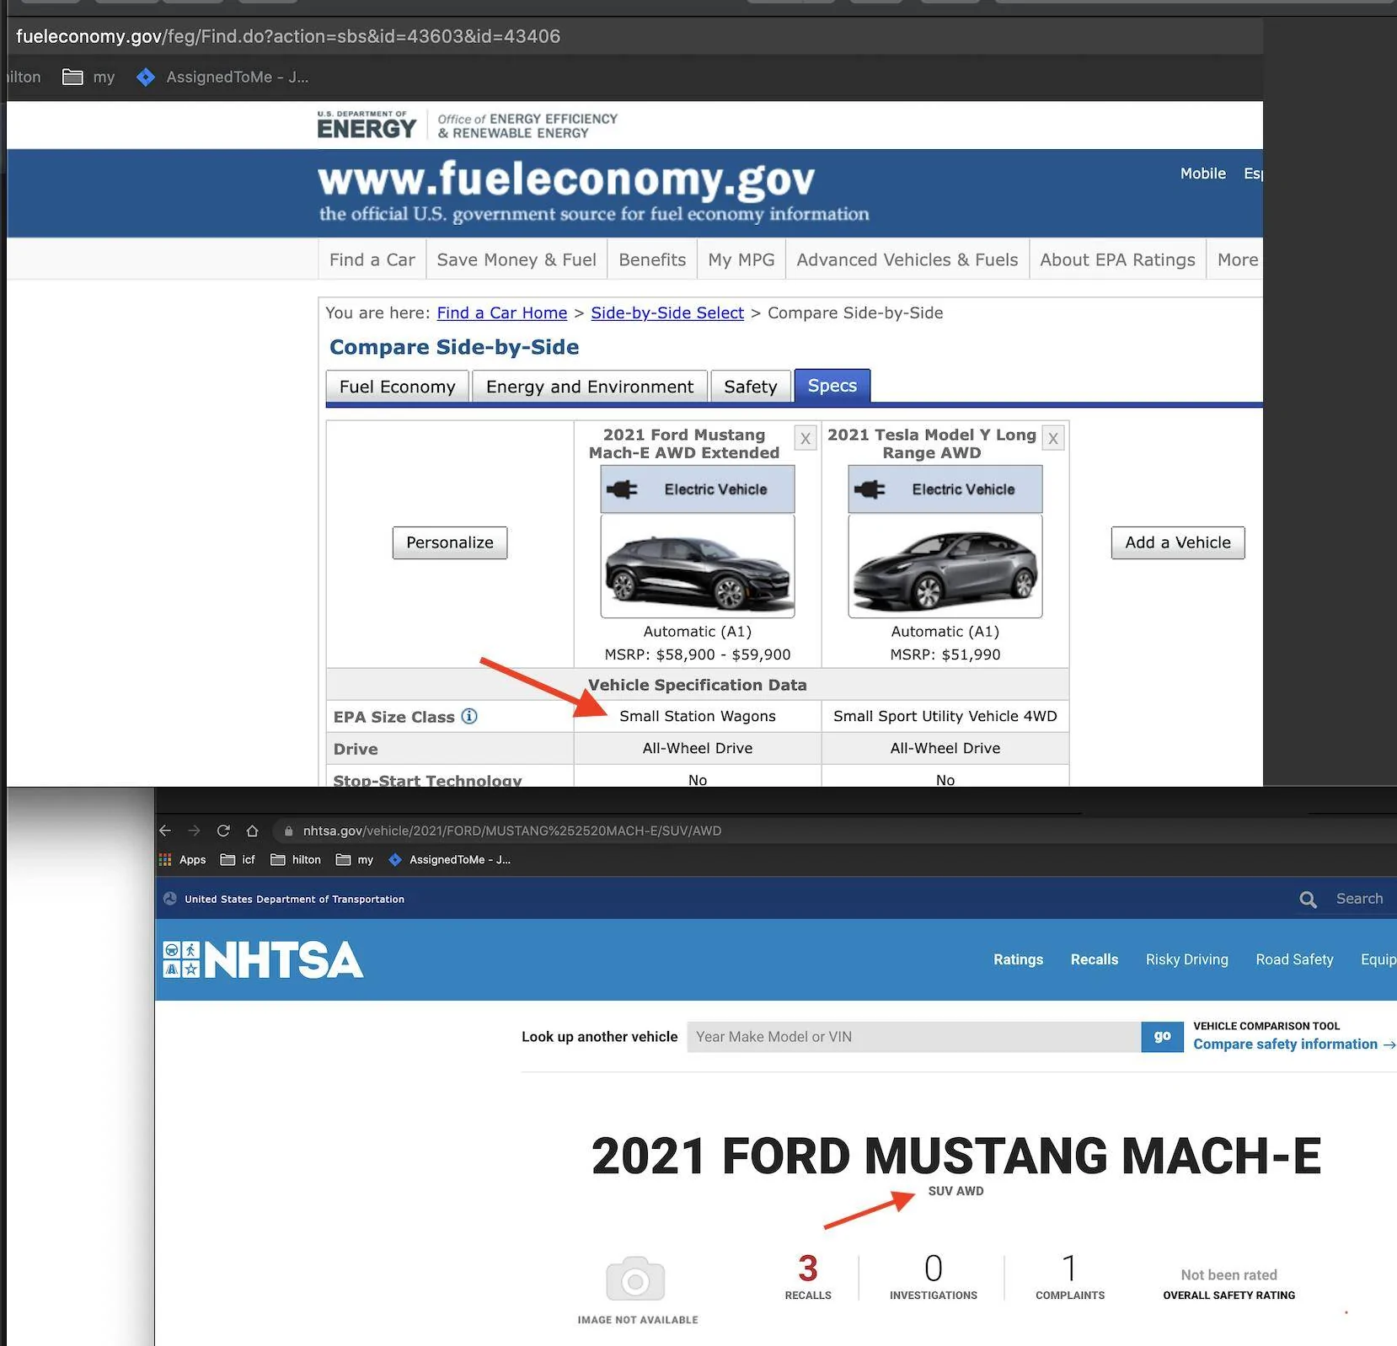Open the NHTSA Ratings nav item
The width and height of the screenshot is (1397, 1346).
[1018, 959]
